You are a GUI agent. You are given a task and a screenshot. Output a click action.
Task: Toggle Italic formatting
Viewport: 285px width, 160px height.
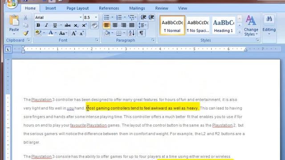(x=46, y=25)
